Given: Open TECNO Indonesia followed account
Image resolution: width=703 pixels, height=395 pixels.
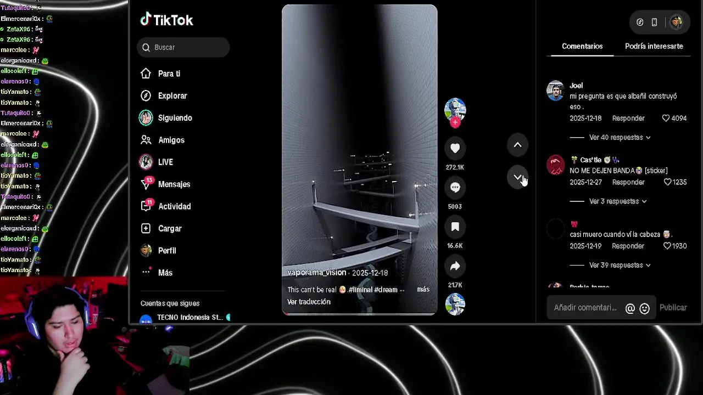Looking at the screenshot, I should tap(185, 318).
